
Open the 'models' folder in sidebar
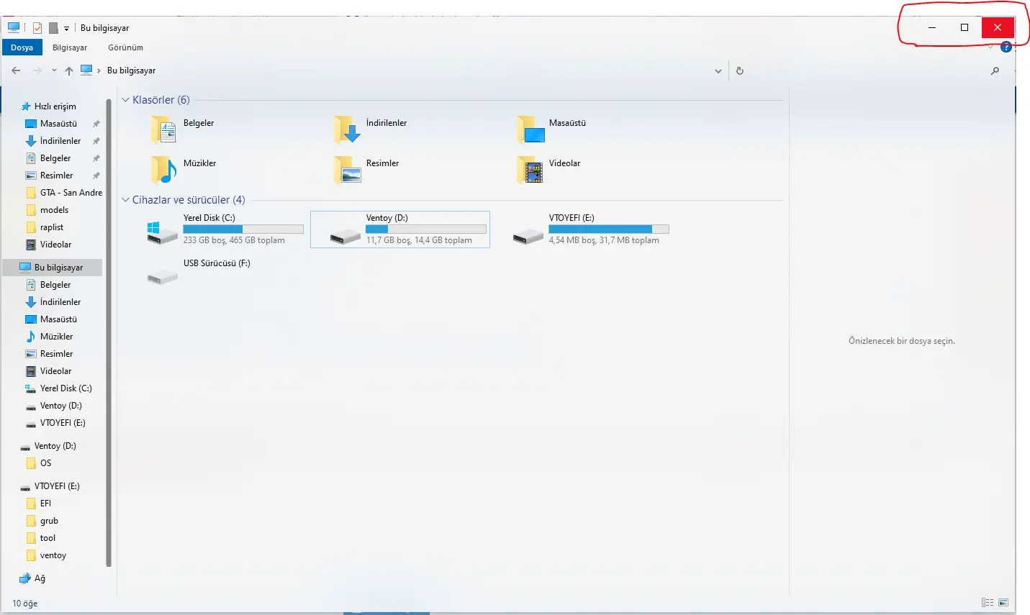pos(54,210)
